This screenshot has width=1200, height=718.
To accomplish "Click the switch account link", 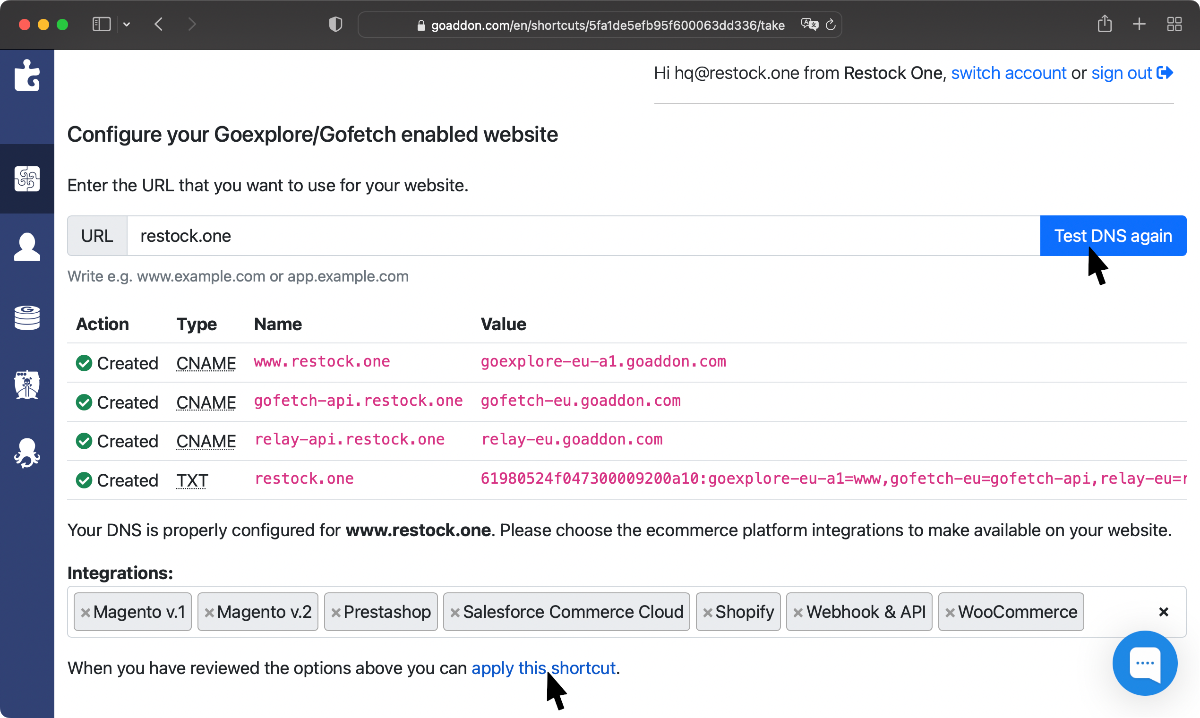I will click(x=1008, y=73).
